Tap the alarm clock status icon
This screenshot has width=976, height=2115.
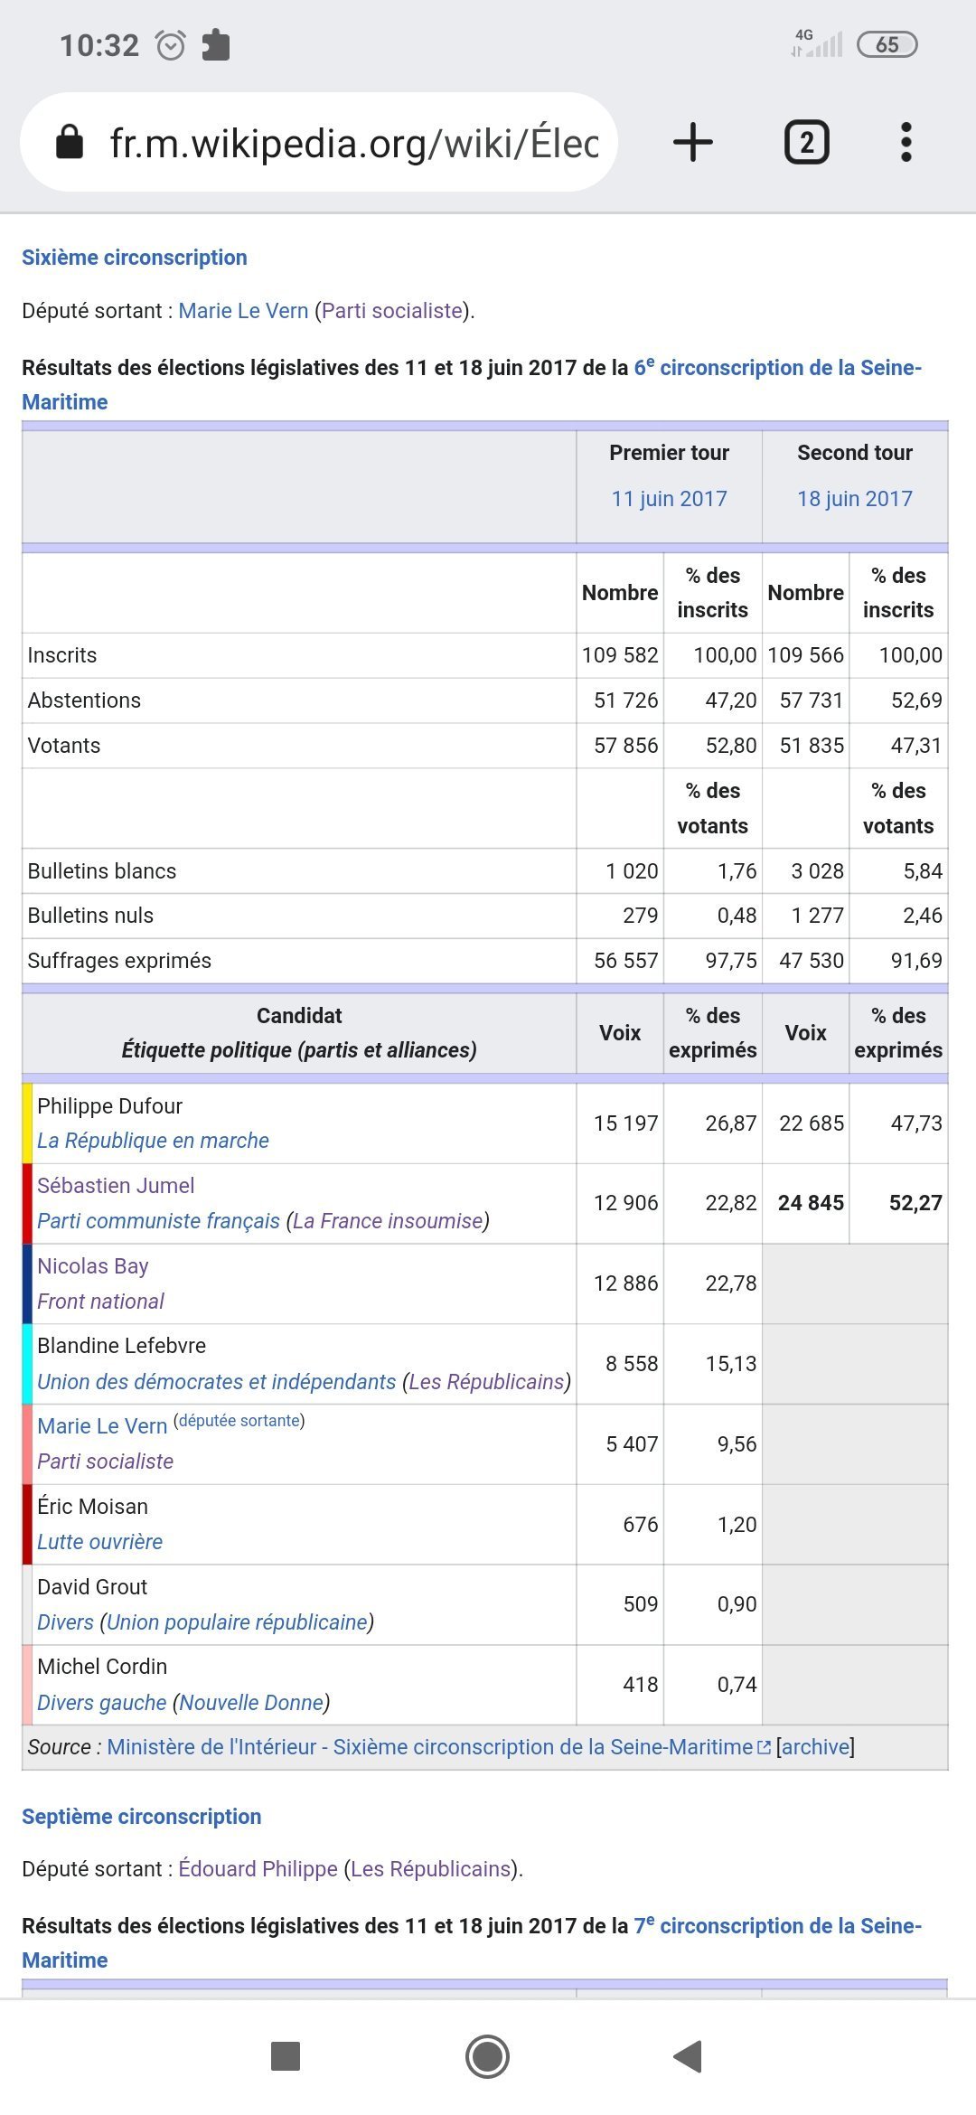click(x=170, y=45)
